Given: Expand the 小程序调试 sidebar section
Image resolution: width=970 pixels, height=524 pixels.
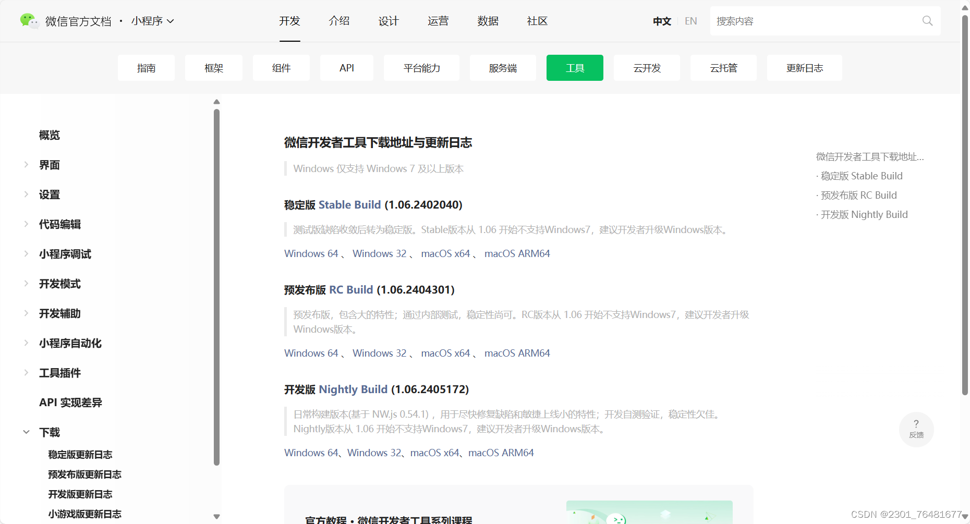Looking at the screenshot, I should click(26, 254).
